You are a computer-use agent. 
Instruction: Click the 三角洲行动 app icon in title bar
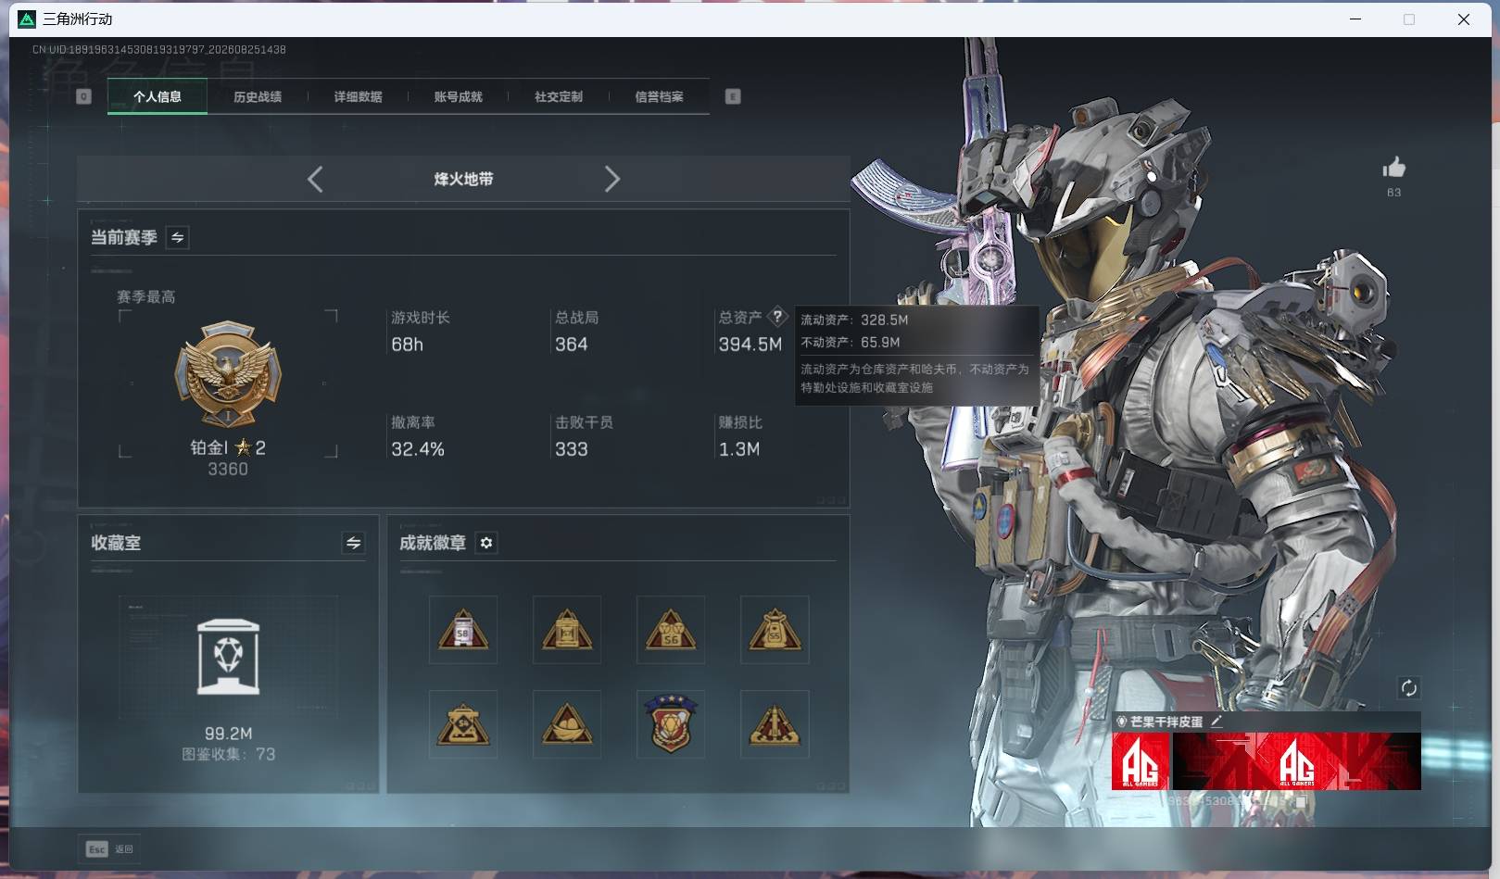[x=27, y=19]
